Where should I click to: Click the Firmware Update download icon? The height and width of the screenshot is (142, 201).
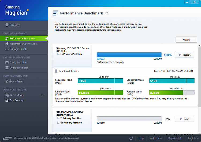[7, 49]
